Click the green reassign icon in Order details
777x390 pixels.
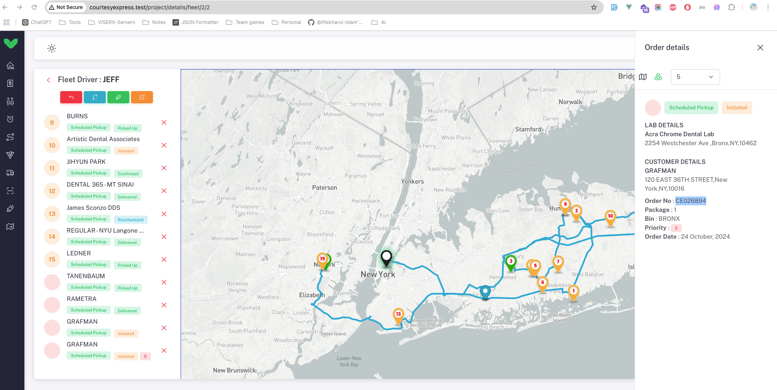pos(658,77)
